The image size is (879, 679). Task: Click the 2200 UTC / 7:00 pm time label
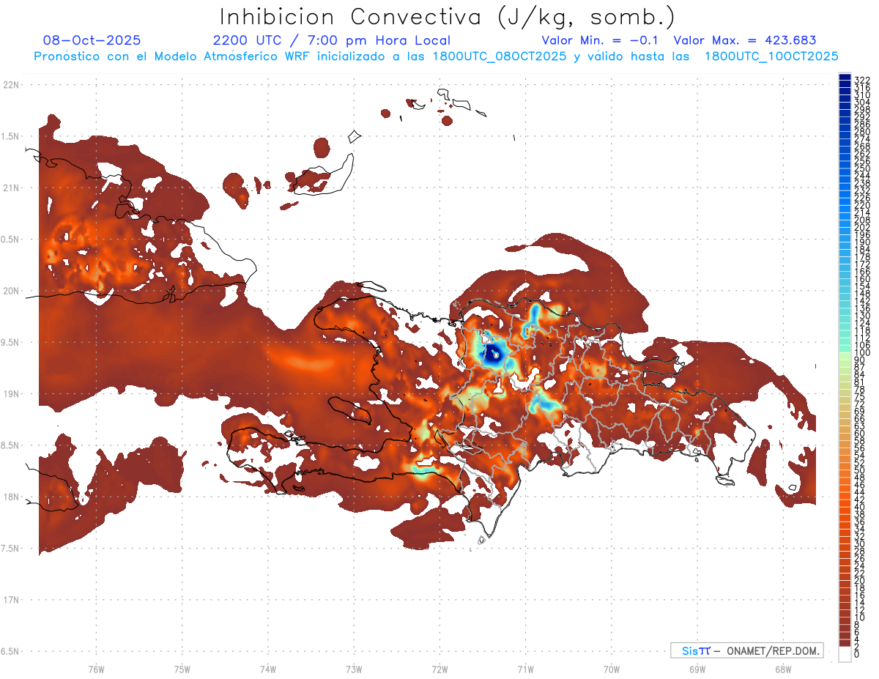(331, 40)
